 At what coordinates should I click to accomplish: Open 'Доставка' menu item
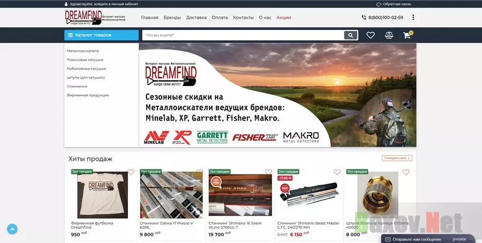(x=196, y=18)
